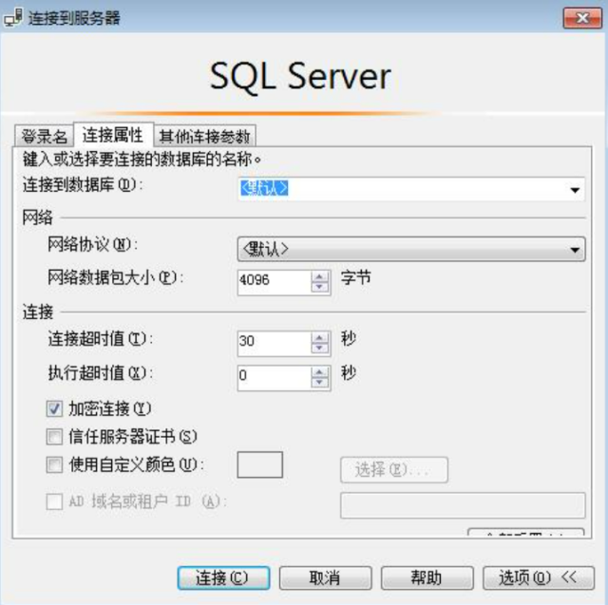Increase network packet size with up arrow
Viewport: 608px width, 605px height.
point(320,275)
